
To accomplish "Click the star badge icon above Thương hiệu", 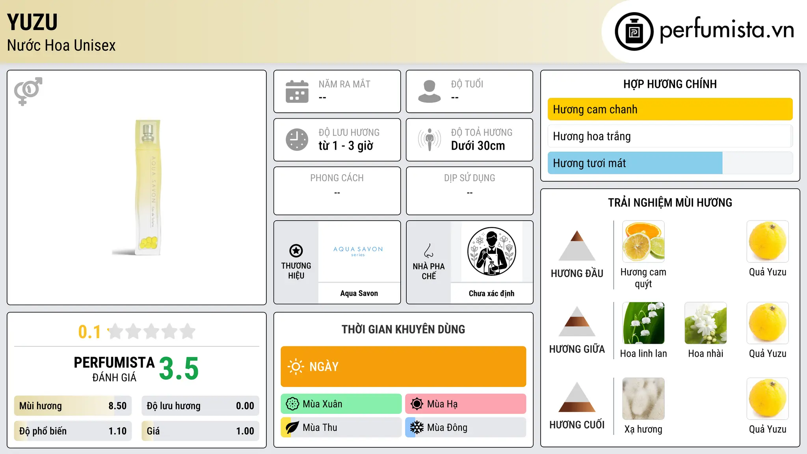I will point(296,251).
